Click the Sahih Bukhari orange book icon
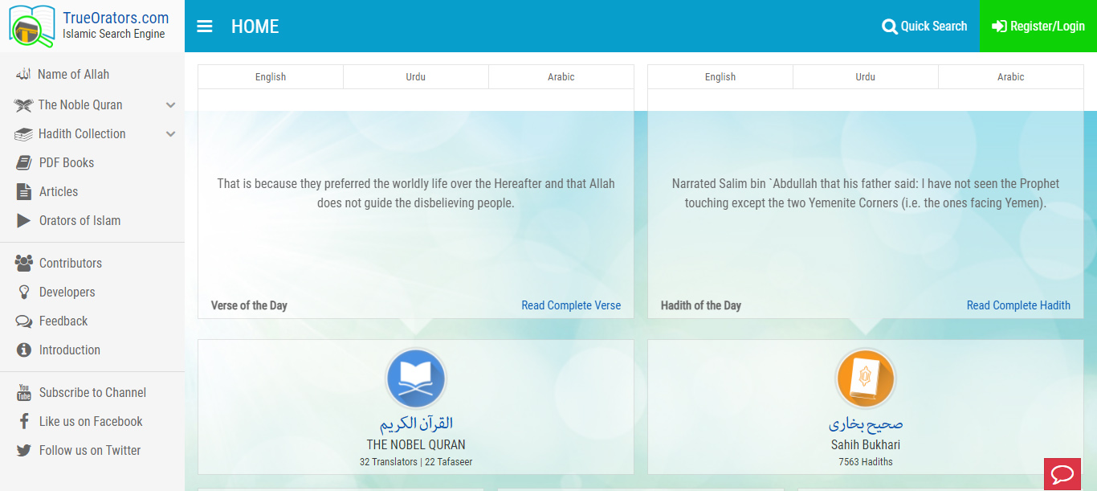 865,378
